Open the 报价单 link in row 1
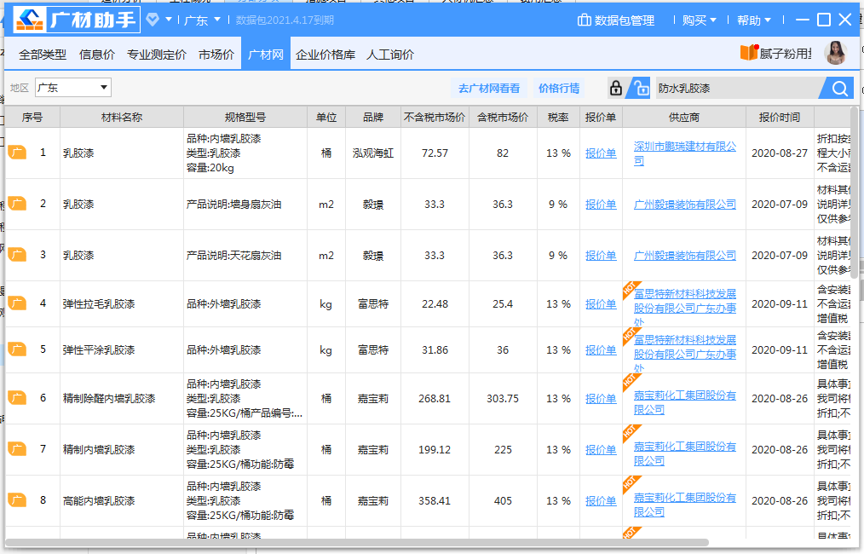 click(601, 153)
